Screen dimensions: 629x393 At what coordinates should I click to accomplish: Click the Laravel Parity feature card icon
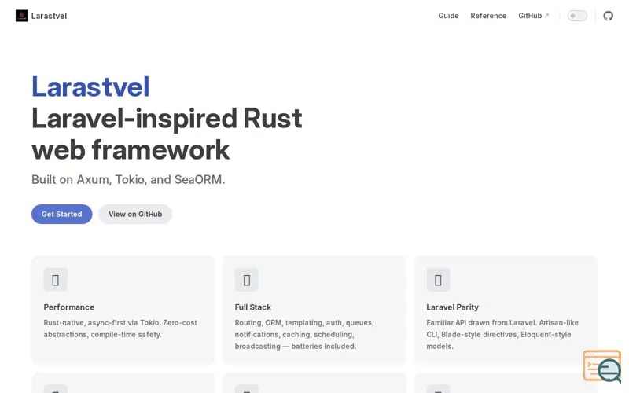point(438,280)
